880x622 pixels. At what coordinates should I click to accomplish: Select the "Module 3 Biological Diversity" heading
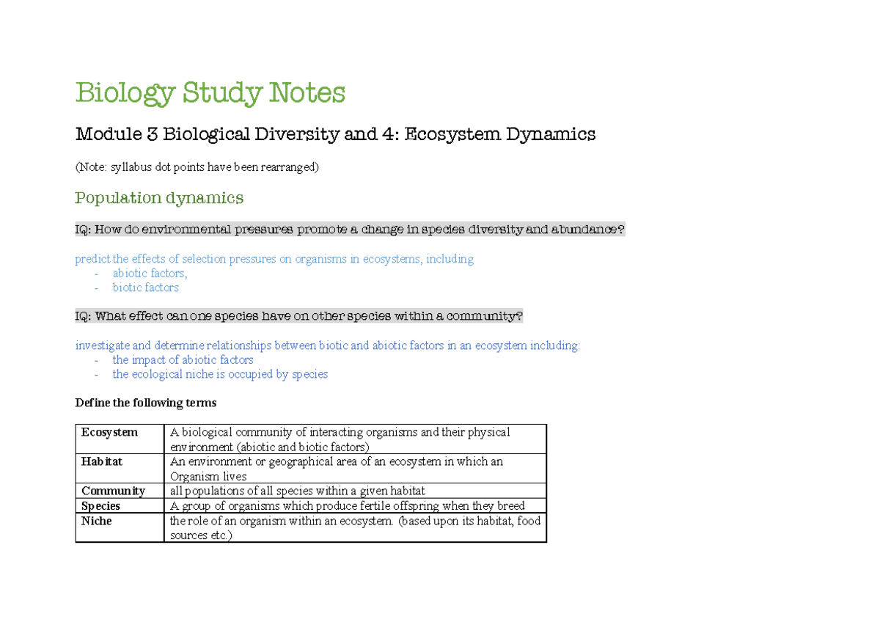click(334, 133)
